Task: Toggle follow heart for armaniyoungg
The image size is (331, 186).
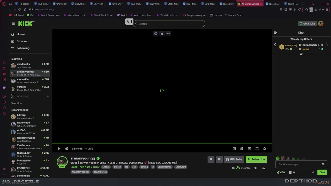Action: pos(219,159)
